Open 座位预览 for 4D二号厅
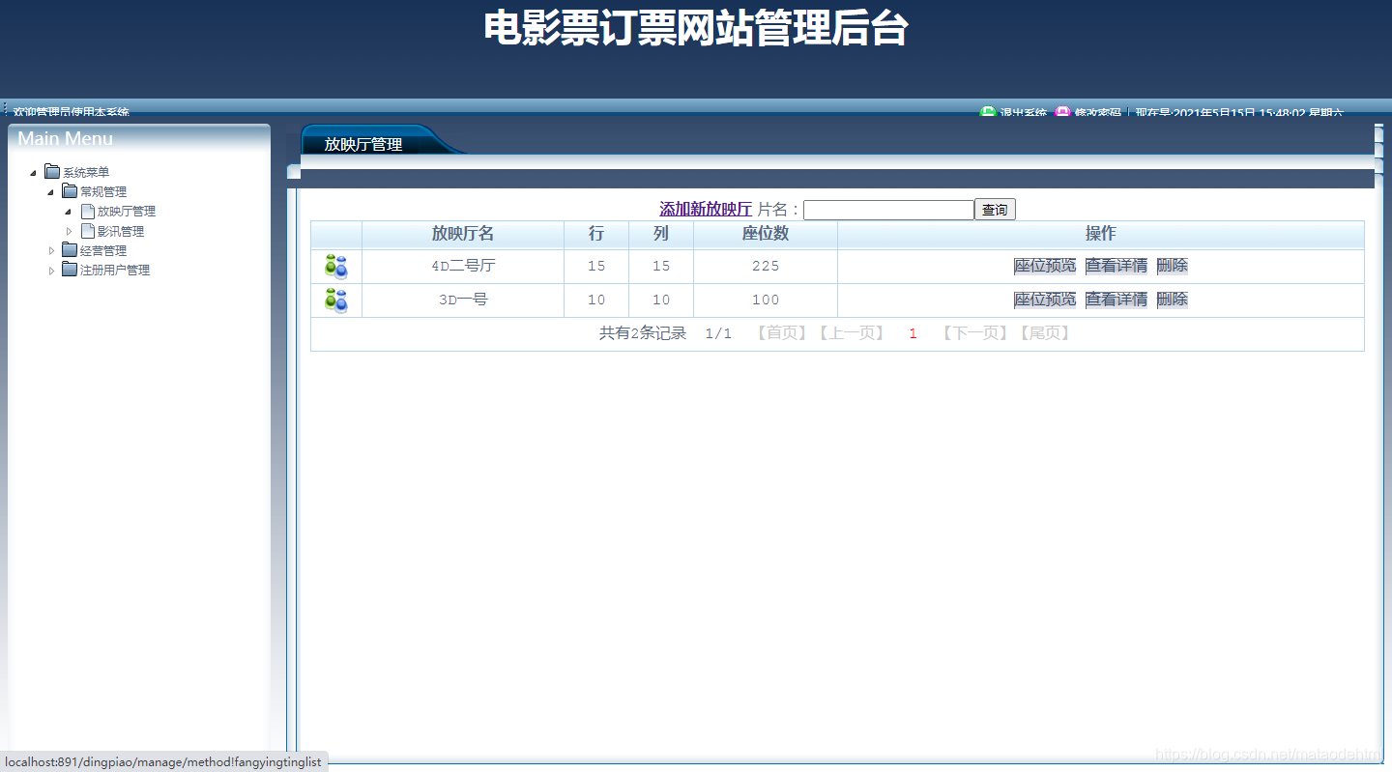This screenshot has height=772, width=1392. coord(1045,266)
